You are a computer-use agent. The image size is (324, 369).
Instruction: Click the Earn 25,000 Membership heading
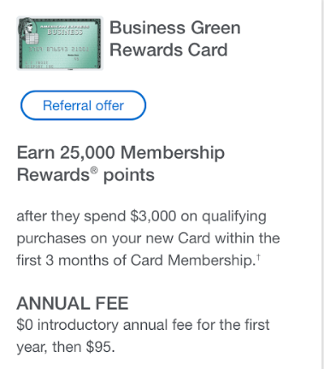point(121,153)
